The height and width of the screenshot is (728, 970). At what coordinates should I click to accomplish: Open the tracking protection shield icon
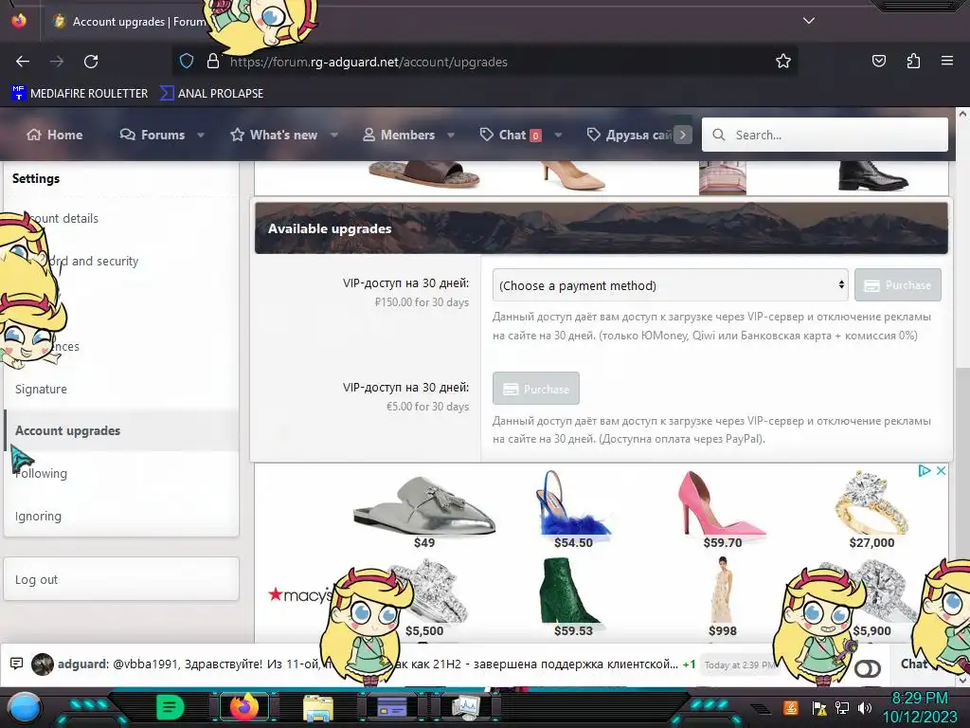click(187, 61)
